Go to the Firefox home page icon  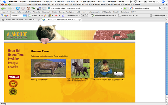pyautogui.click(x=28, y=8)
